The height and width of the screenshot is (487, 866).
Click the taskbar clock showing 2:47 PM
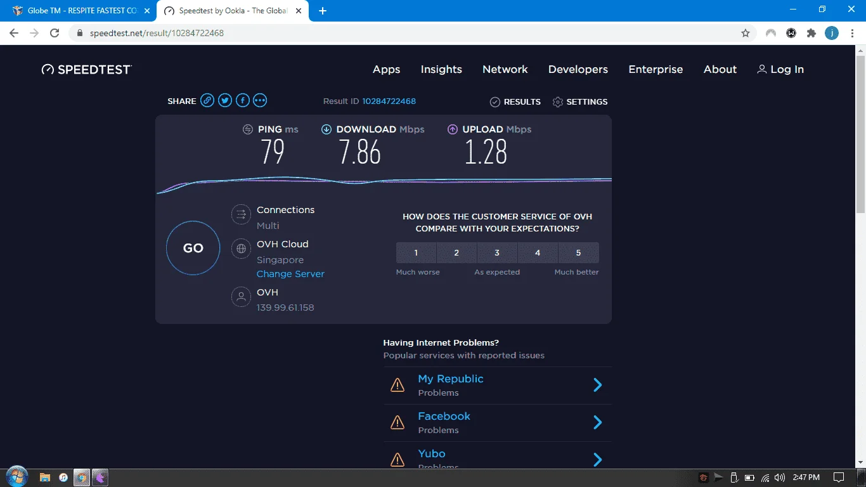point(806,477)
